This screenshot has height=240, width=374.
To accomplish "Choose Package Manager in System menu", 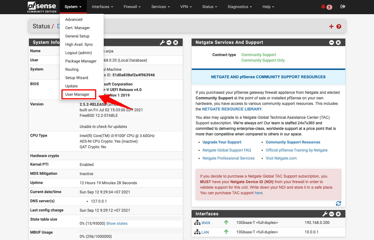I will 81,61.
